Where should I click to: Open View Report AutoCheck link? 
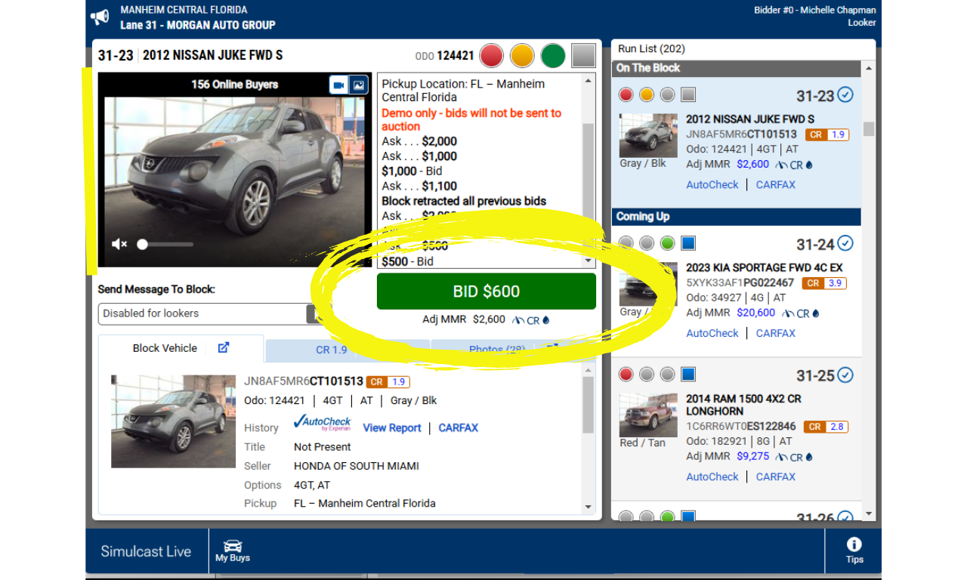[x=392, y=427]
